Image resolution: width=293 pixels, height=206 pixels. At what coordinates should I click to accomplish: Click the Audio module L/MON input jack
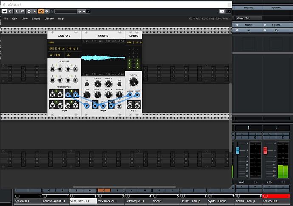coord(130,95)
